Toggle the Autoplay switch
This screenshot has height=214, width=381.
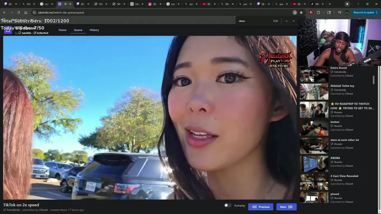click(228, 205)
